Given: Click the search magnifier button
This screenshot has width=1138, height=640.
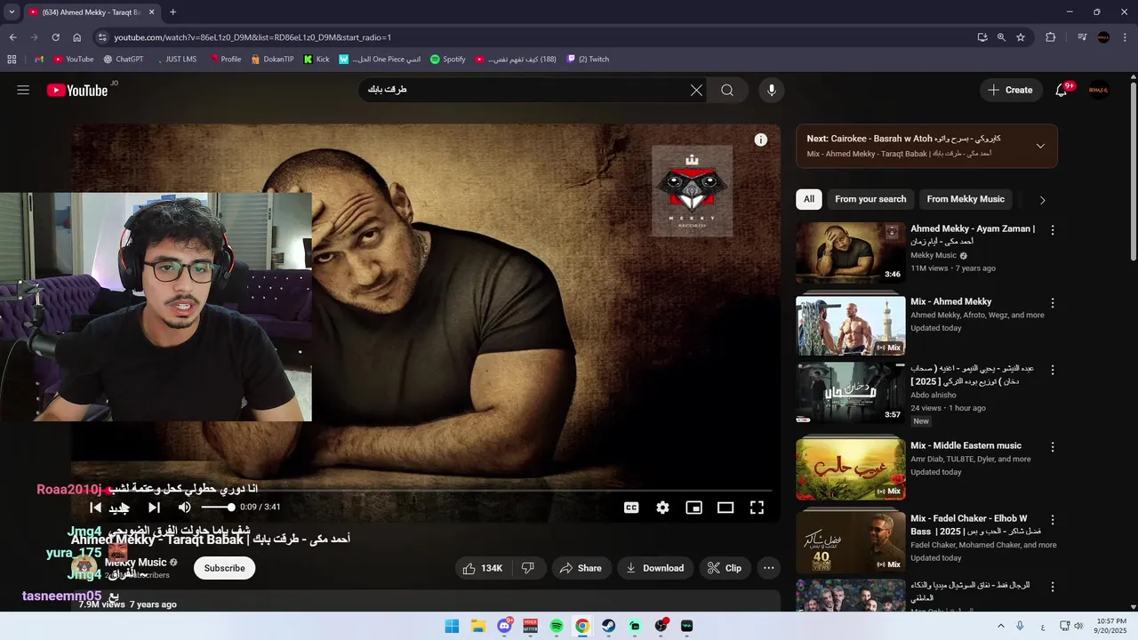Looking at the screenshot, I should (x=727, y=90).
